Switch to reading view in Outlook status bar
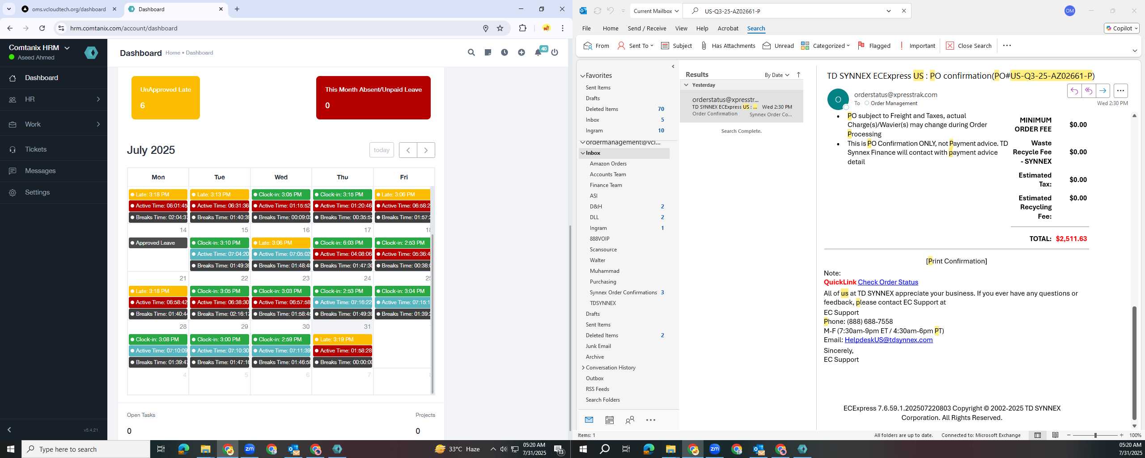This screenshot has height=458, width=1145. pyautogui.click(x=1055, y=435)
